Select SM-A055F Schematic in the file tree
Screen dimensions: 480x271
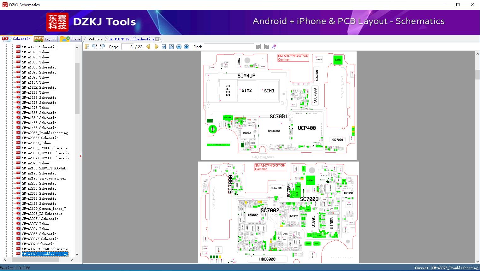pyautogui.click(x=39, y=47)
